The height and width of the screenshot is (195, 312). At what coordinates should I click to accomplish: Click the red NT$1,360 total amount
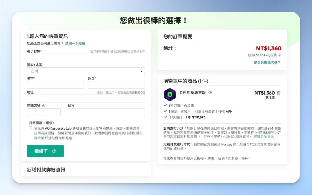[x=268, y=48]
